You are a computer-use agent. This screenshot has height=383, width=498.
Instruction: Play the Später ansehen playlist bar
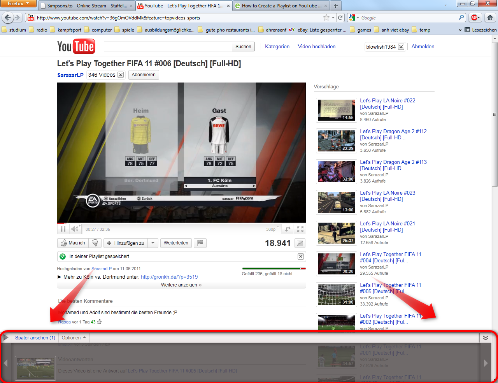6,338
